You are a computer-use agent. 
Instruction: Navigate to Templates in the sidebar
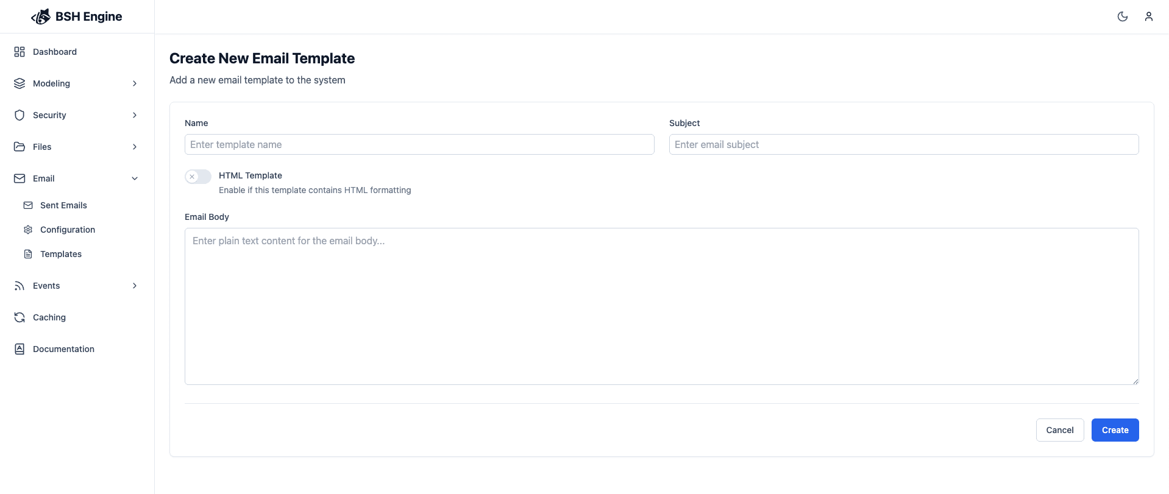click(x=61, y=254)
